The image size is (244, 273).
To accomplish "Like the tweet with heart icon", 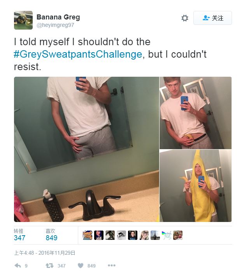I will (81, 266).
